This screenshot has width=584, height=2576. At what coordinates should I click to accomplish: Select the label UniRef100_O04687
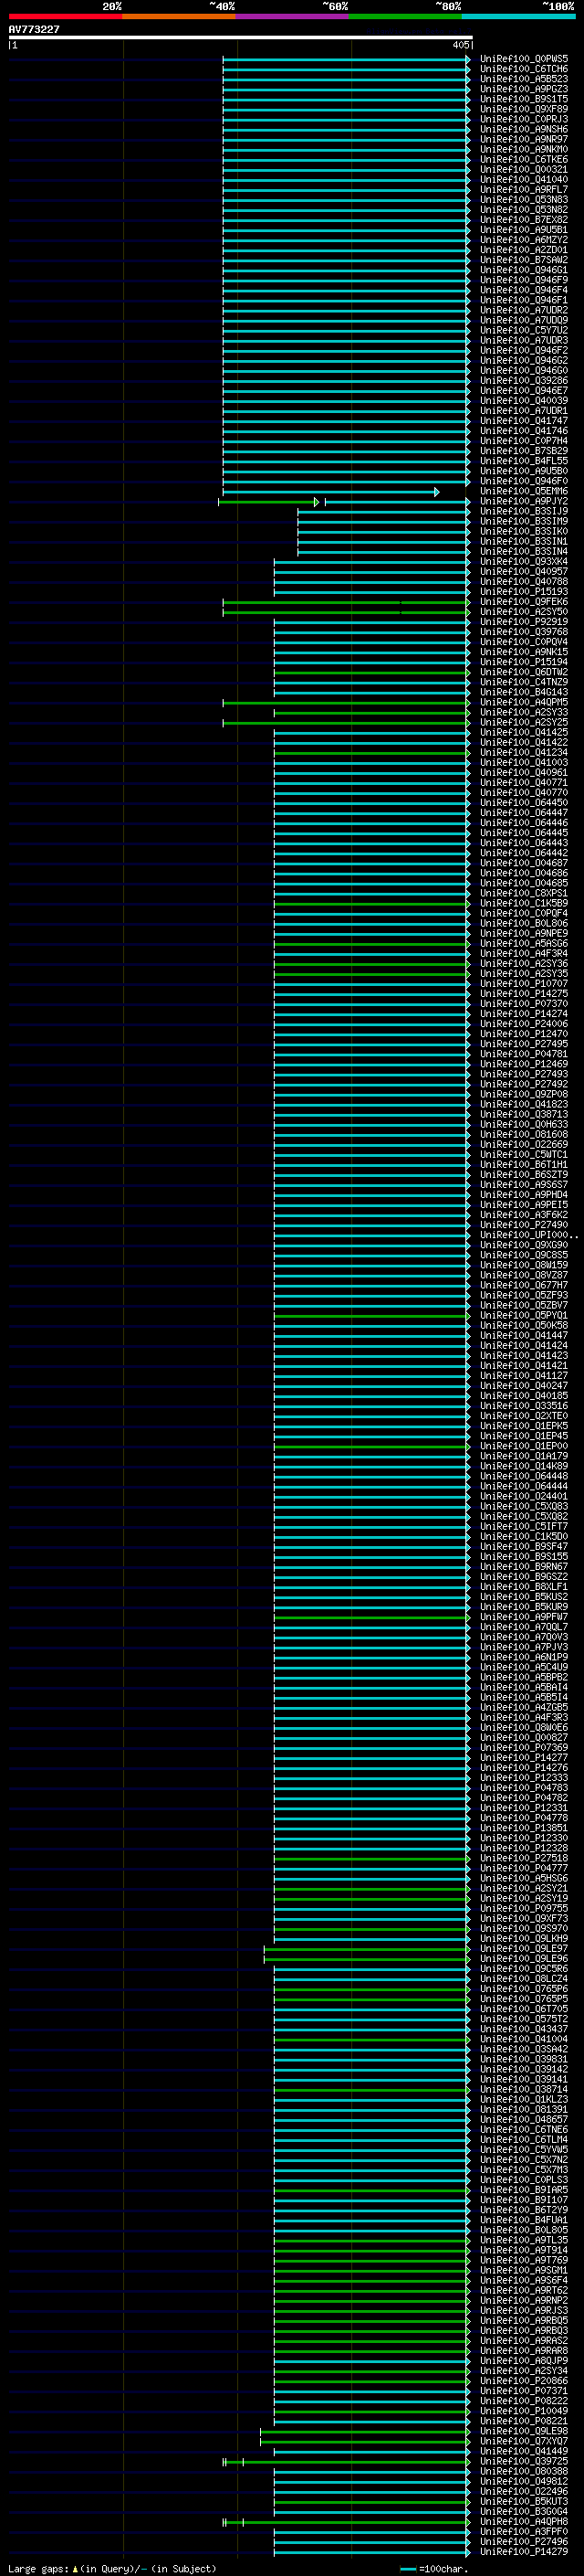tap(524, 863)
